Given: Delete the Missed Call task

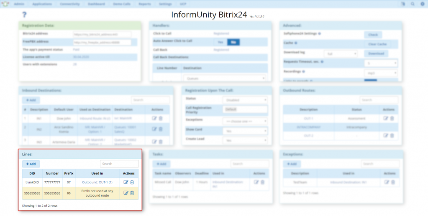Looking at the screenshot, I should pyautogui.click(x=262, y=182).
